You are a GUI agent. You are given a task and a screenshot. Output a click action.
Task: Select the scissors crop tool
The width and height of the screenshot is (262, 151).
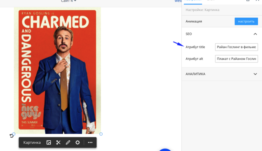(x=58, y=142)
